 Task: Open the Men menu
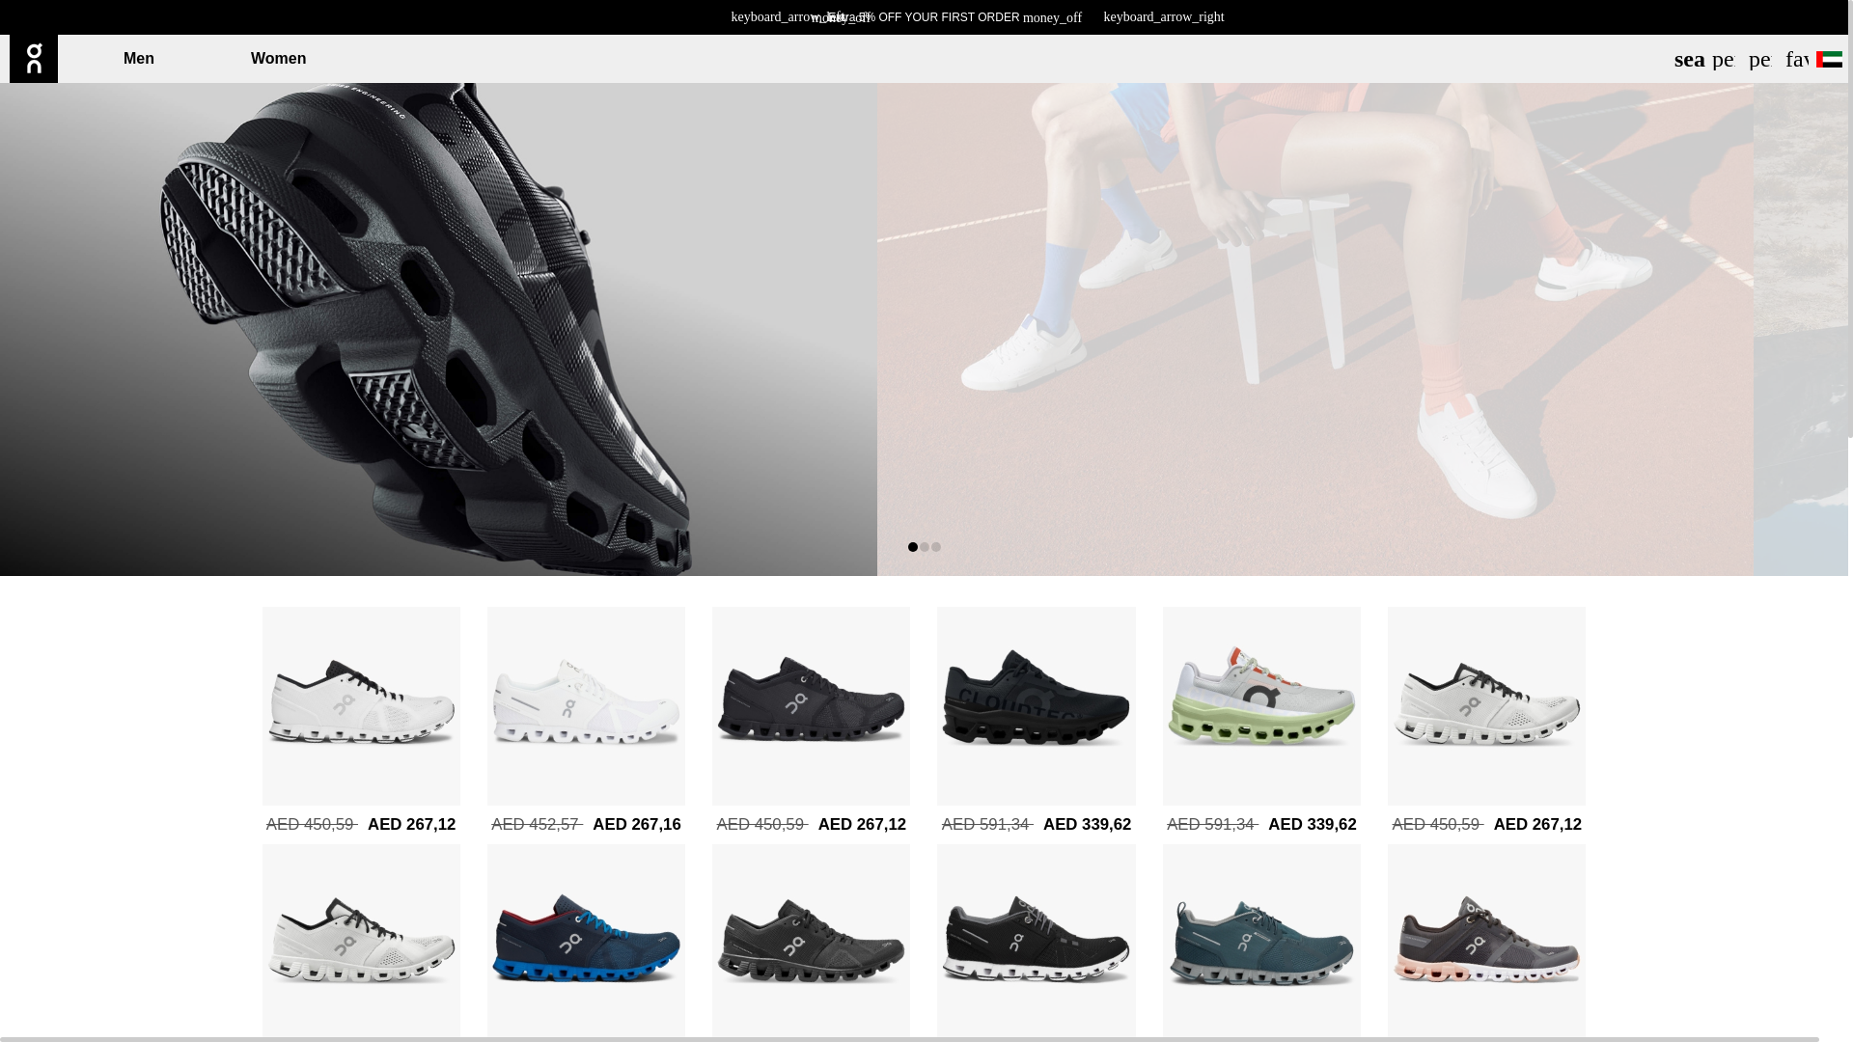[x=139, y=59]
